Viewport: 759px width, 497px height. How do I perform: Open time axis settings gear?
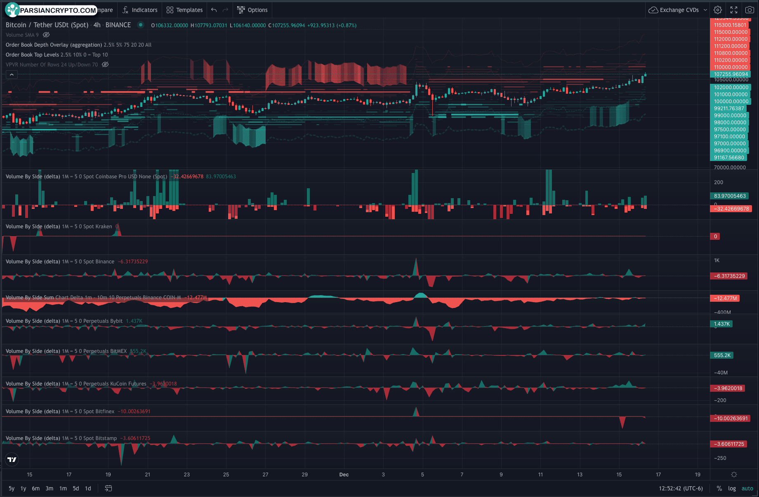tap(734, 475)
